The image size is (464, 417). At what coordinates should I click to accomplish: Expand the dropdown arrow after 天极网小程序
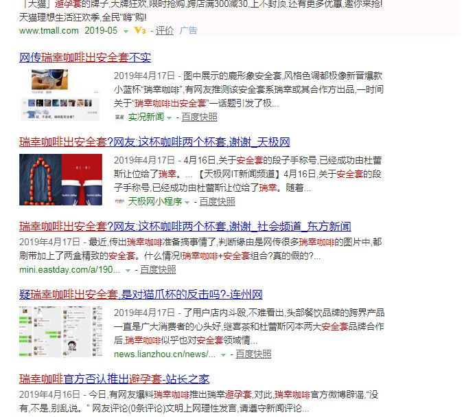tap(187, 203)
